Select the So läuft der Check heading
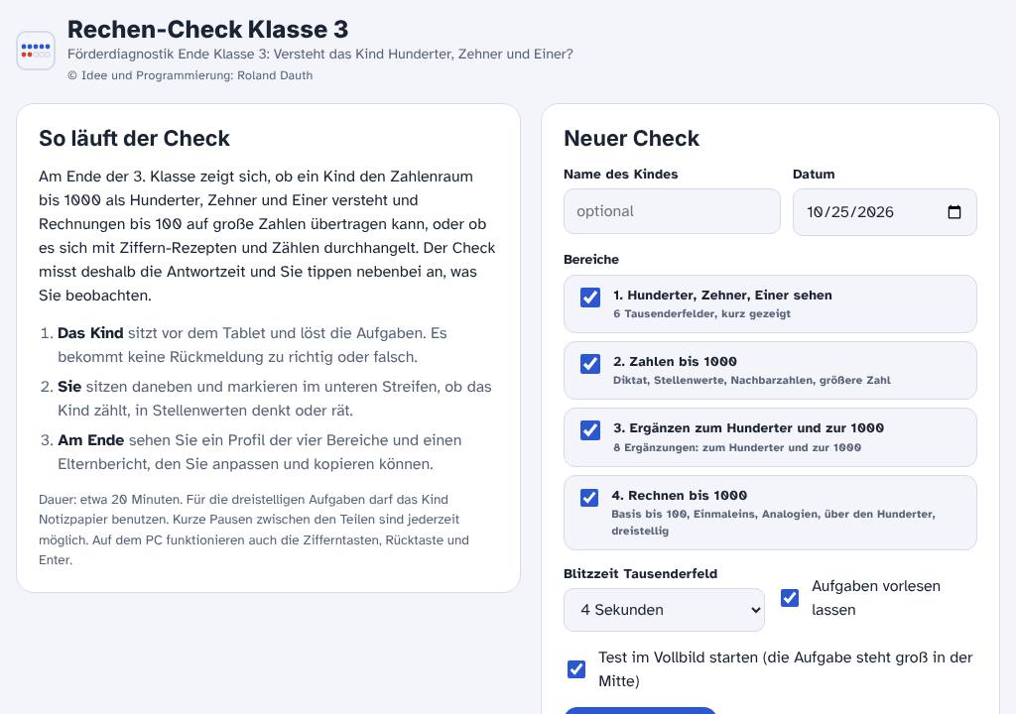 tap(134, 138)
